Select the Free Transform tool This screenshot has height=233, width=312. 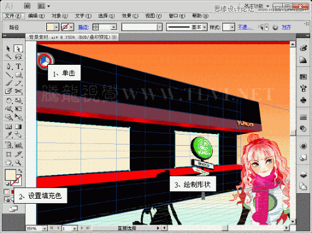(x=18, y=109)
